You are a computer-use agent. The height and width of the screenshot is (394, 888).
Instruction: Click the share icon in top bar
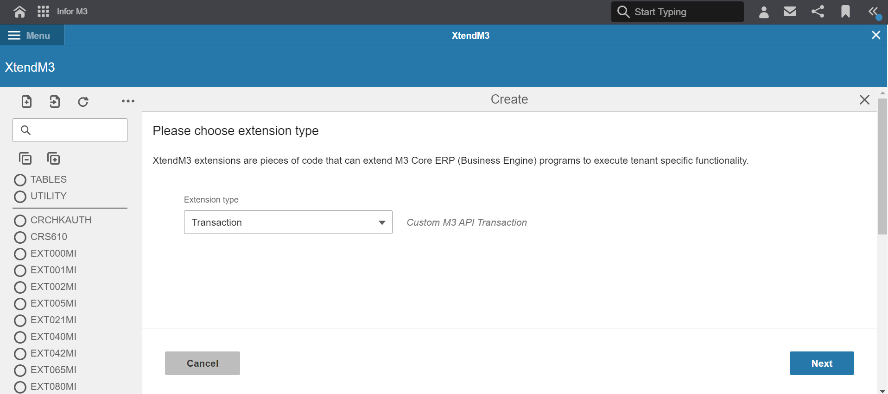818,12
